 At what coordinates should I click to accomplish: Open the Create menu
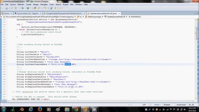pyautogui.click(x=29, y=4)
